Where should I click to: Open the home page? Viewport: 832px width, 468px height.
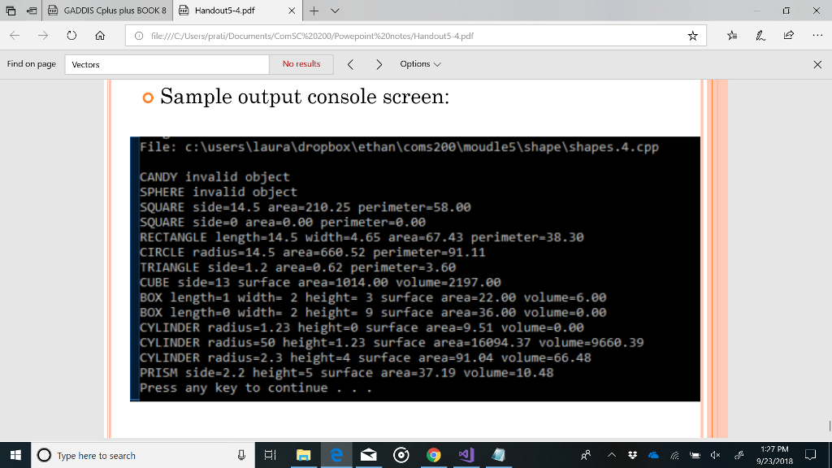coord(100,36)
